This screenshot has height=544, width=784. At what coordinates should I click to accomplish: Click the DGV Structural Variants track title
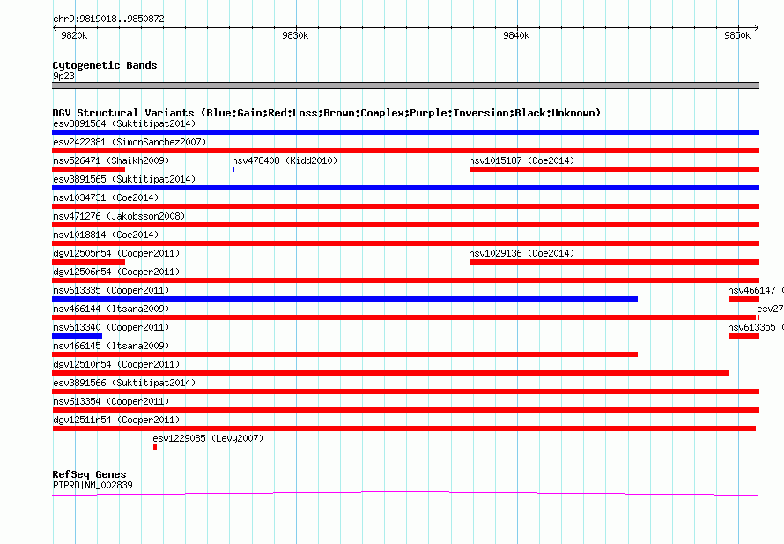coord(327,113)
